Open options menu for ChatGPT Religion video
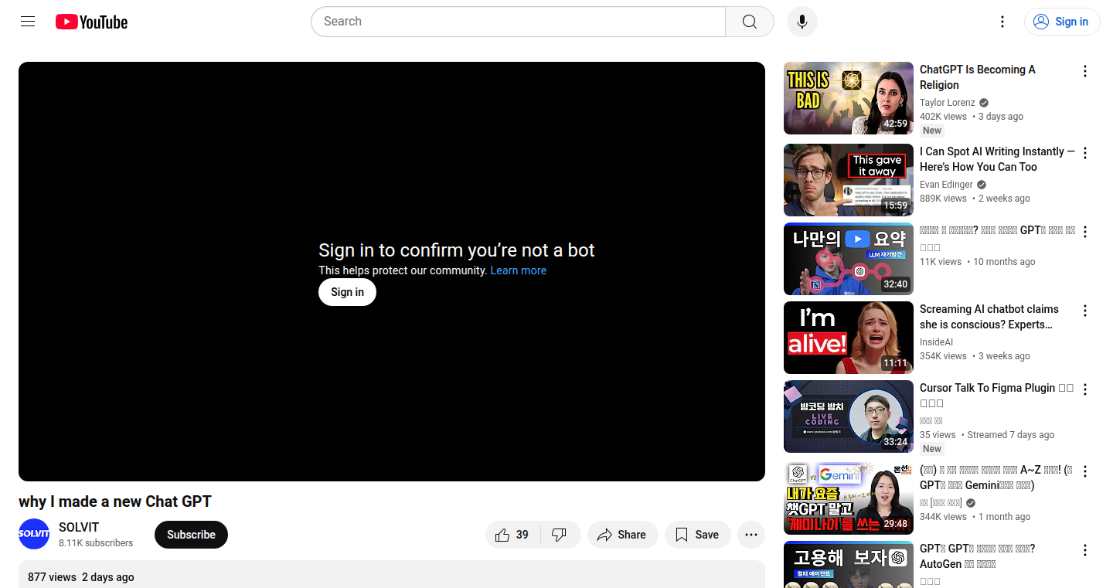Image resolution: width=1113 pixels, height=588 pixels. click(1085, 71)
